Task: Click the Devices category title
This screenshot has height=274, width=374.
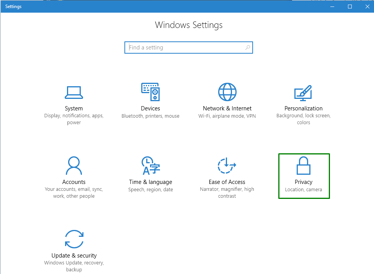Action: (x=150, y=108)
